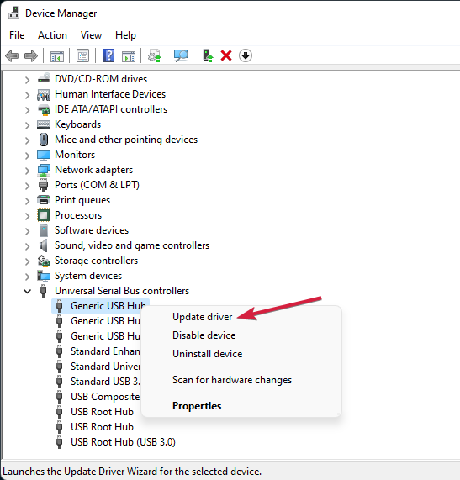Click IDE ATA/ATAPI controllers icon
460x480 pixels.
[44, 109]
